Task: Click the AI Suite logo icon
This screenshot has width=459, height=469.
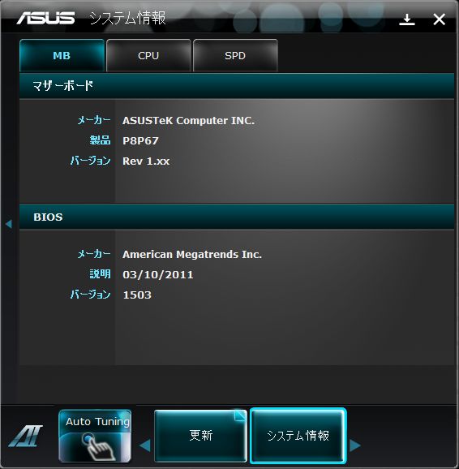Action: (26, 436)
